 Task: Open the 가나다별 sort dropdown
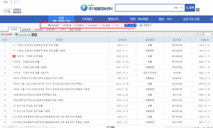point(204,34)
